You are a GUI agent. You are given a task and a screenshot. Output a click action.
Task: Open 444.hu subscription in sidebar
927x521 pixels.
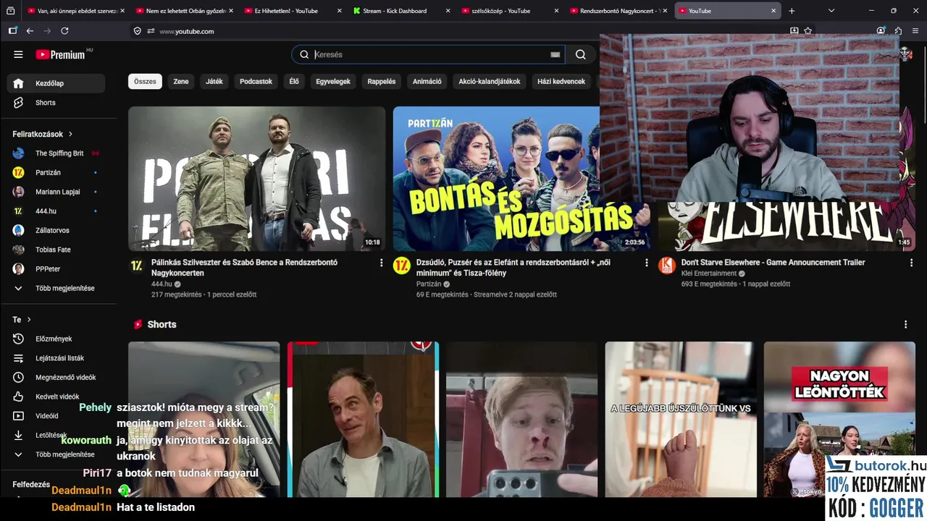[x=56, y=211]
